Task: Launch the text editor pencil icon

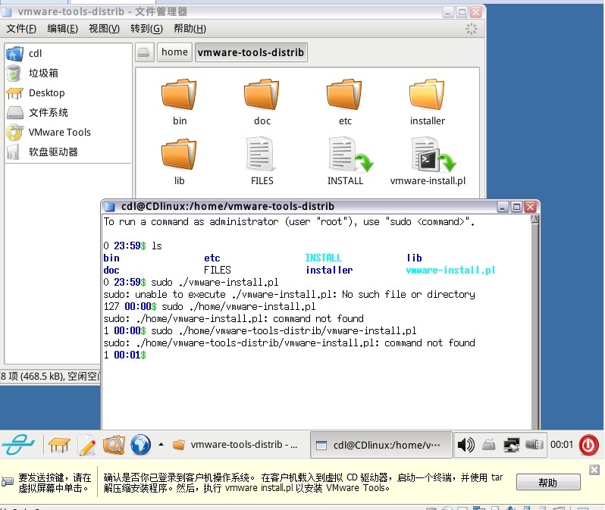Action: tap(87, 445)
